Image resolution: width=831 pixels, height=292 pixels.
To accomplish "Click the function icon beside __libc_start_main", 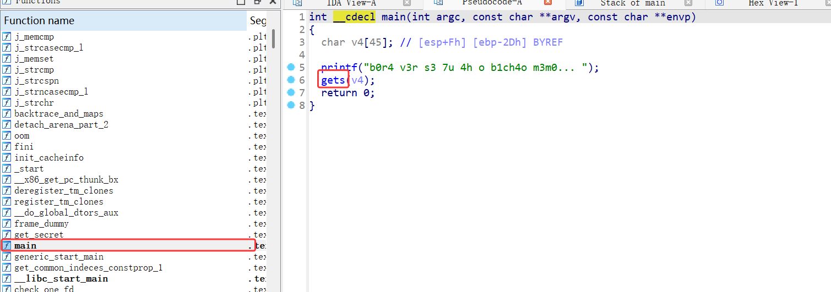I will pos(7,279).
